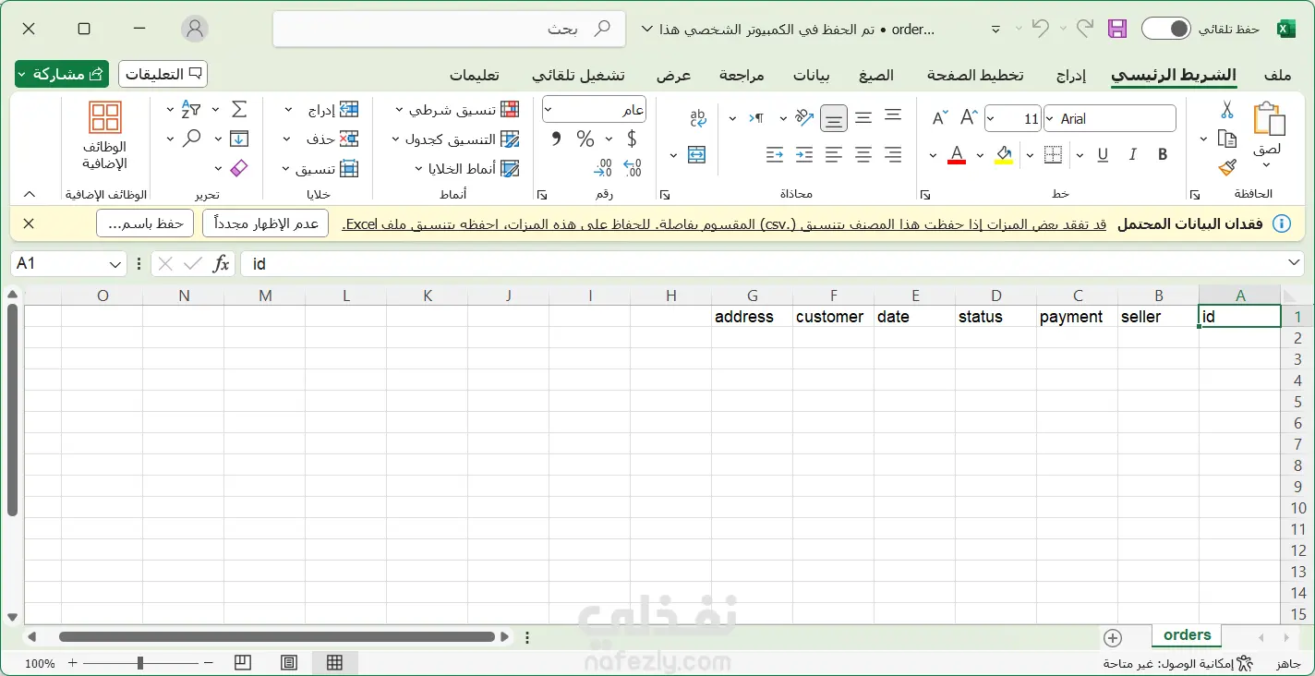Open the account profile icon

point(195,29)
